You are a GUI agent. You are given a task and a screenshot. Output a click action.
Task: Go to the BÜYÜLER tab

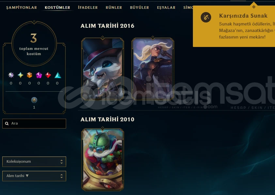point(139,7)
